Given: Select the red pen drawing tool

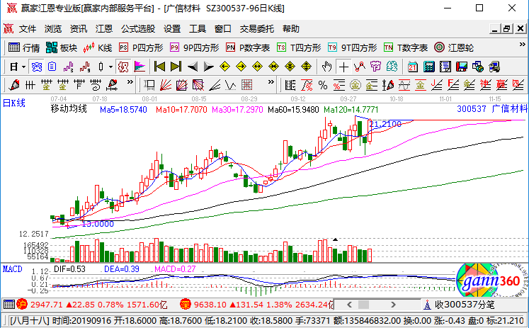Looking at the screenshot, I should (14, 85).
